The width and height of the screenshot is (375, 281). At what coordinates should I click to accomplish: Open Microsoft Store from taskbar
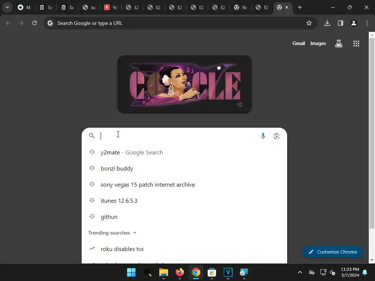pos(212,272)
